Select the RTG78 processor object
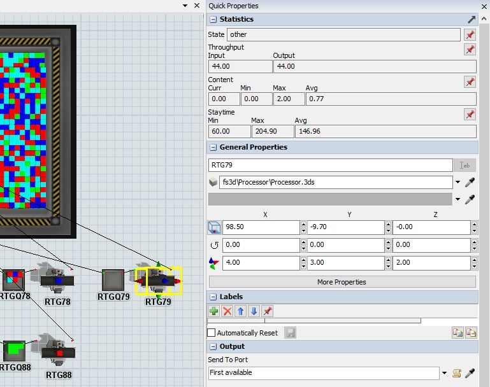490x387 pixels. pyautogui.click(x=57, y=279)
